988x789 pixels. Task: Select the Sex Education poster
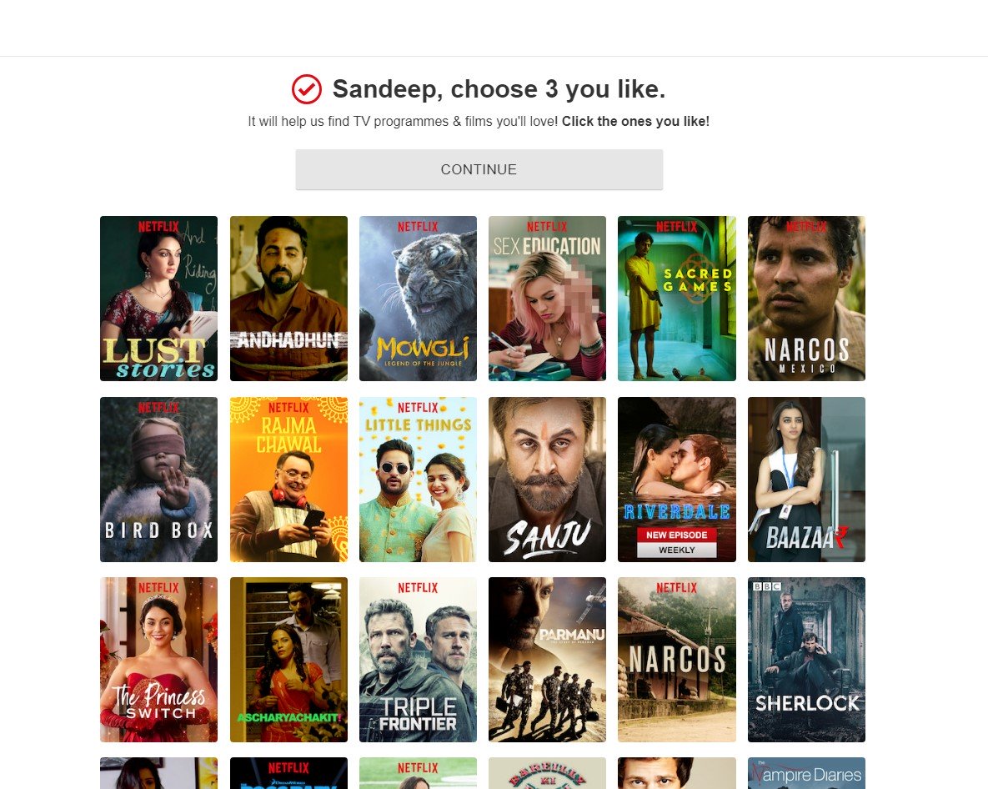pyautogui.click(x=547, y=298)
